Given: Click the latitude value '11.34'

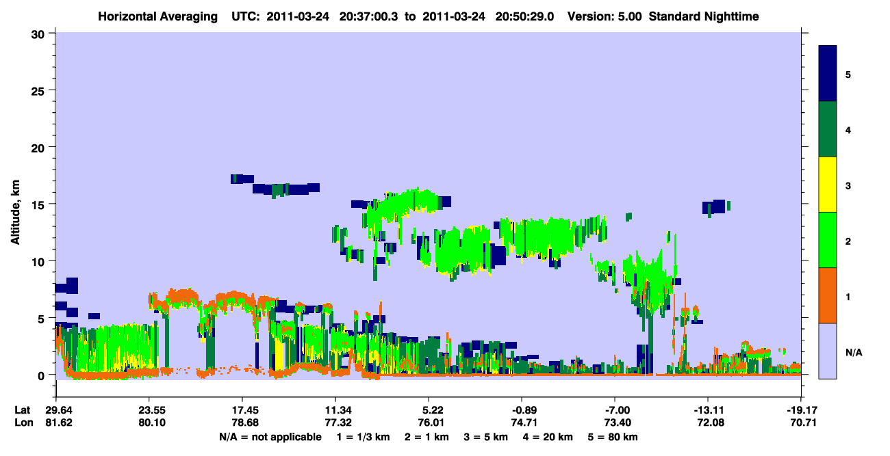Looking at the screenshot, I should coord(335,410).
